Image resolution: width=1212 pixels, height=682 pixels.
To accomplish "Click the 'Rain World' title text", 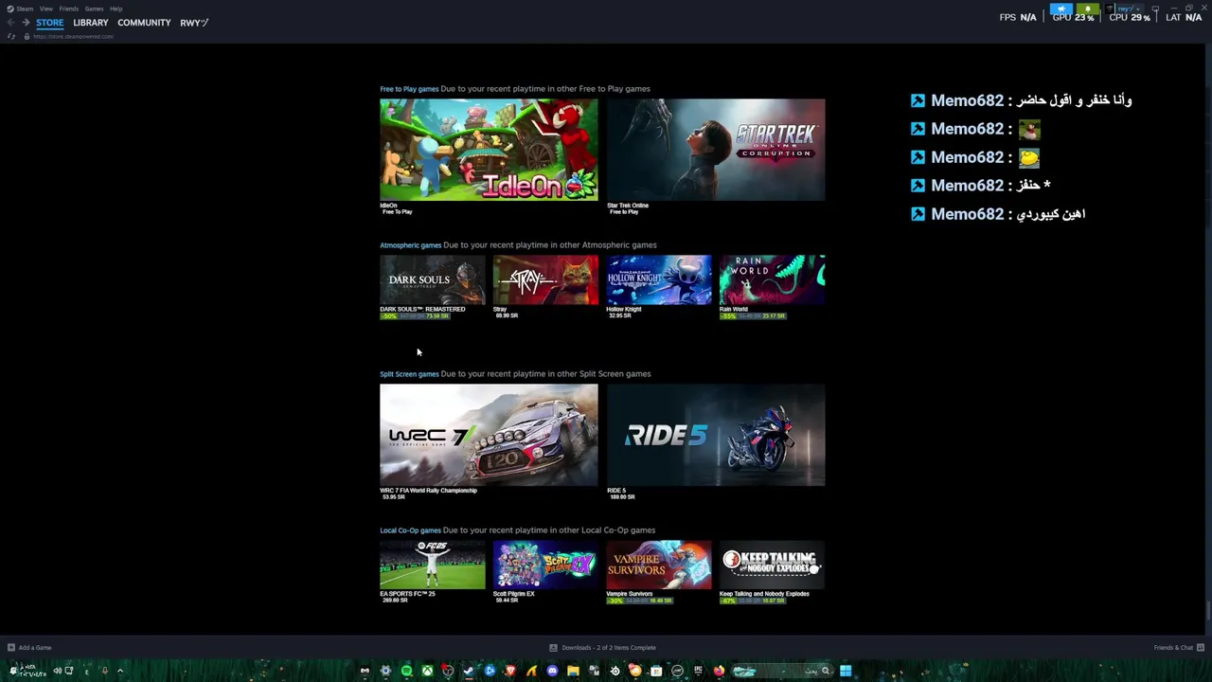I will [x=734, y=309].
